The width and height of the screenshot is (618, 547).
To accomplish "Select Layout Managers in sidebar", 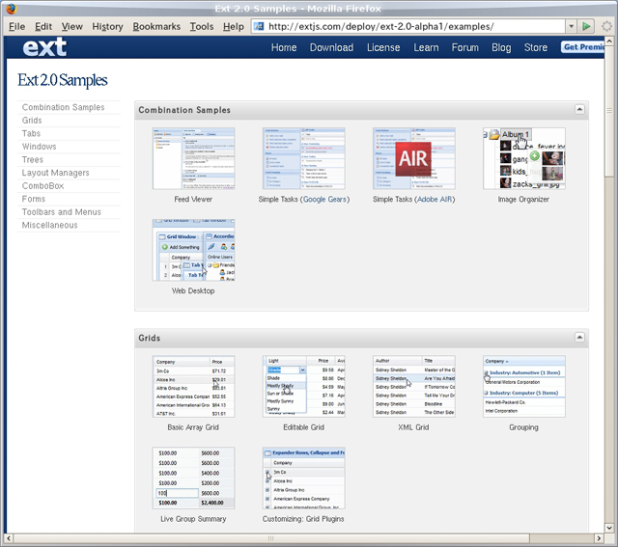I will click(x=56, y=173).
